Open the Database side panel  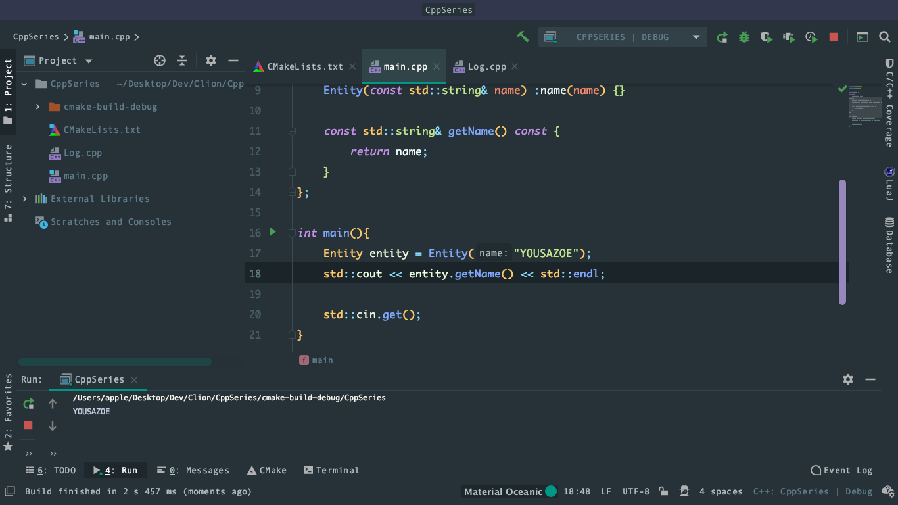tap(889, 245)
